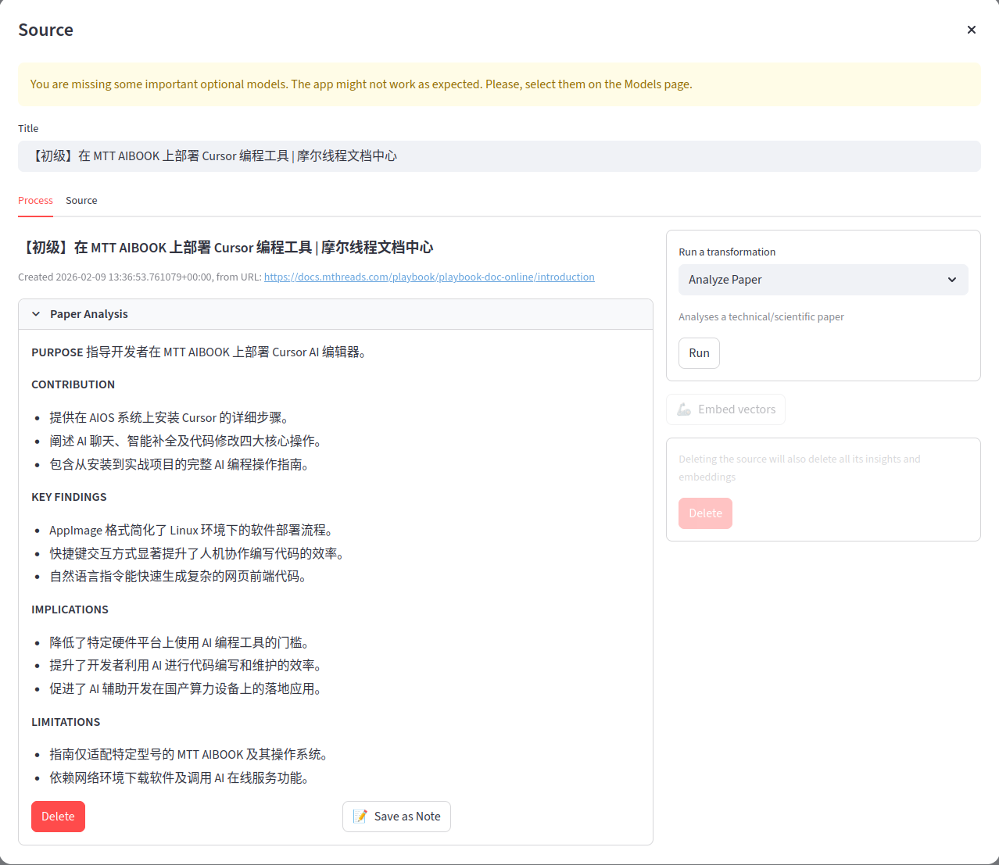Viewport: 999px width, 865px height.
Task: Click the bullet starting 指南仅适配特定型号
Action: point(190,755)
